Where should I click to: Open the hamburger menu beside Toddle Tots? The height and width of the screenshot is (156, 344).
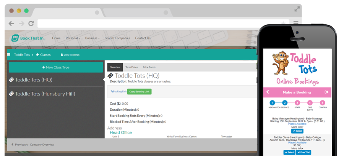pyautogui.click(x=9, y=55)
